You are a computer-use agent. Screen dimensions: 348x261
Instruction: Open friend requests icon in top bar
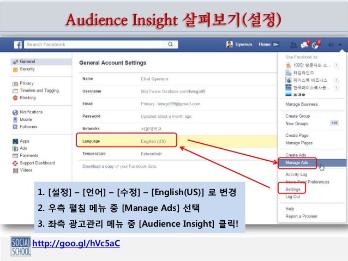[x=293, y=45]
